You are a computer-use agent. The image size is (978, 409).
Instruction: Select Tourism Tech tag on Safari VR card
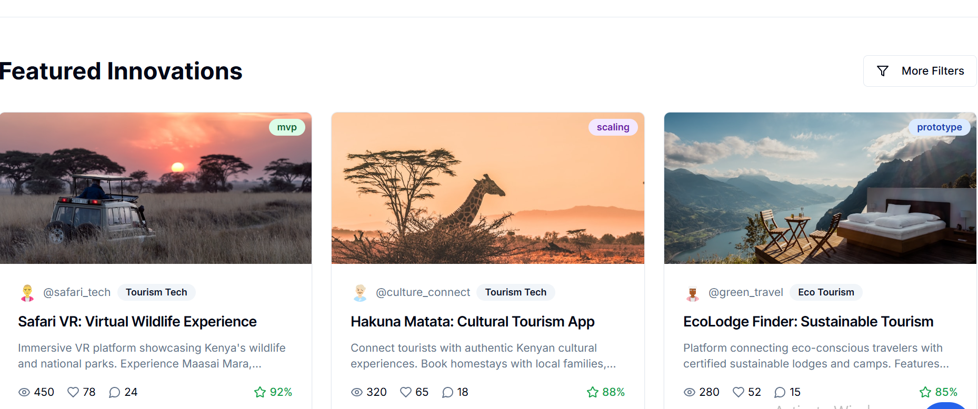pos(156,292)
